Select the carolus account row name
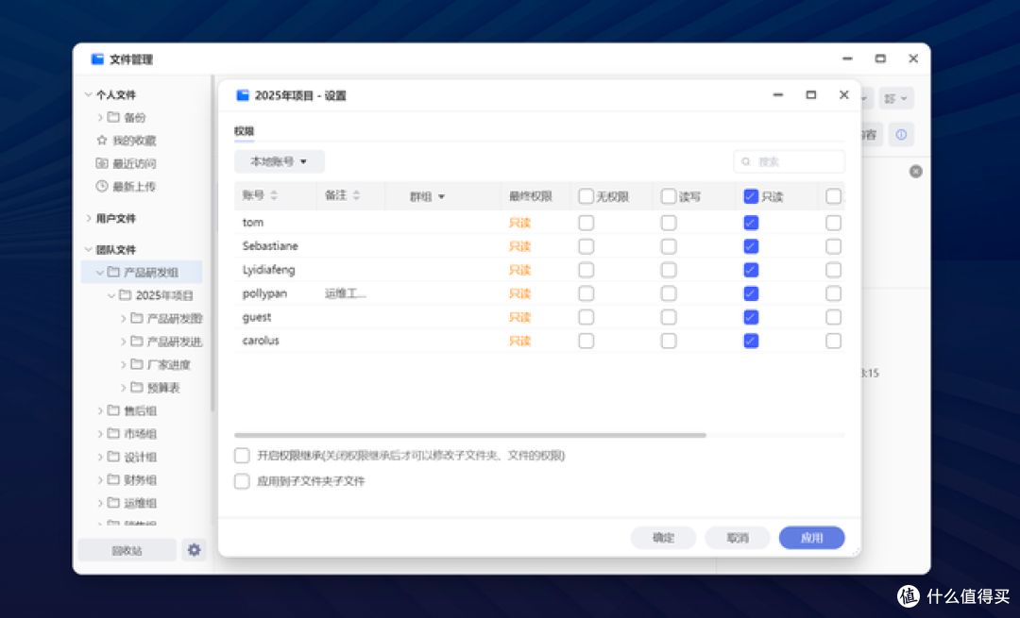Viewport: 1020px width, 618px height. (261, 341)
